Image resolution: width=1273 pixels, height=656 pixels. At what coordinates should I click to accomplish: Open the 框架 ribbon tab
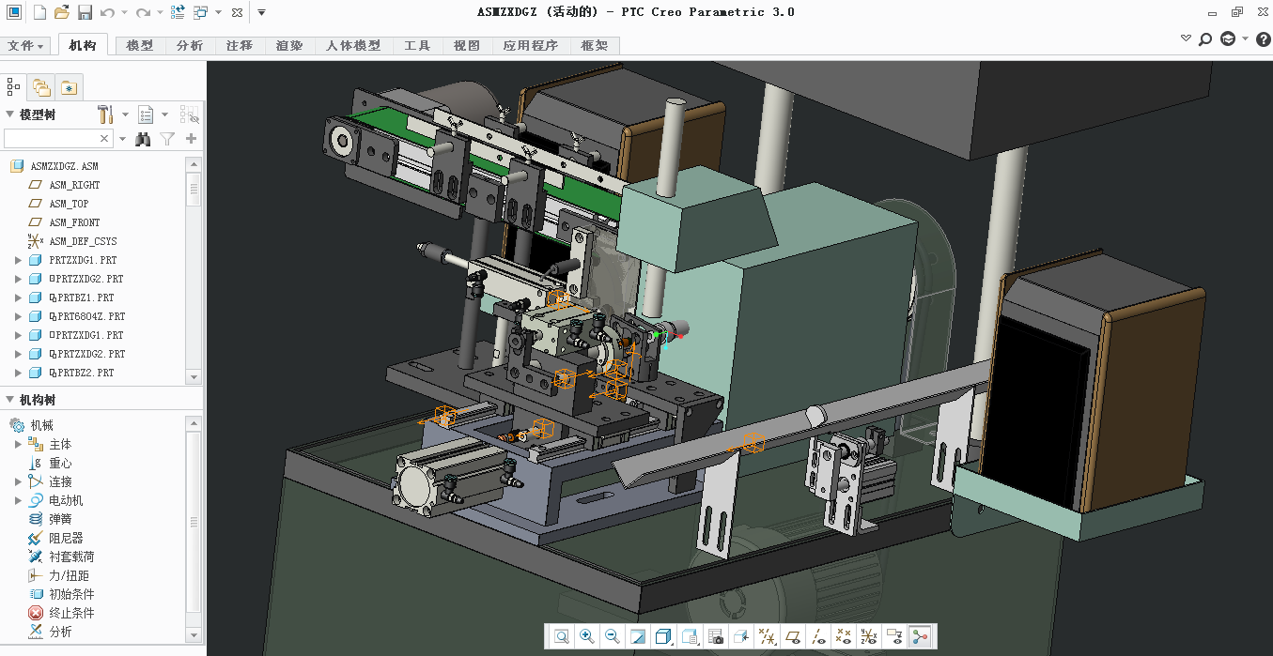(595, 46)
